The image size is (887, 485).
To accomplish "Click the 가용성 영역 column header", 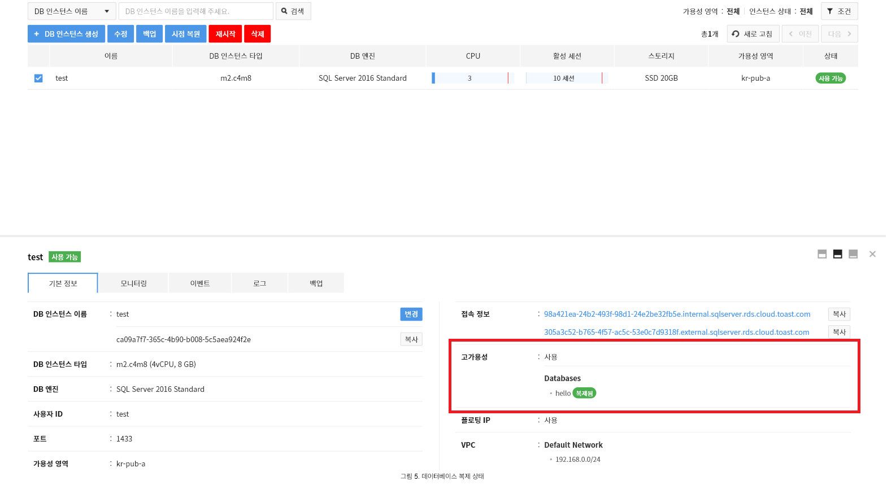I will [x=755, y=56].
